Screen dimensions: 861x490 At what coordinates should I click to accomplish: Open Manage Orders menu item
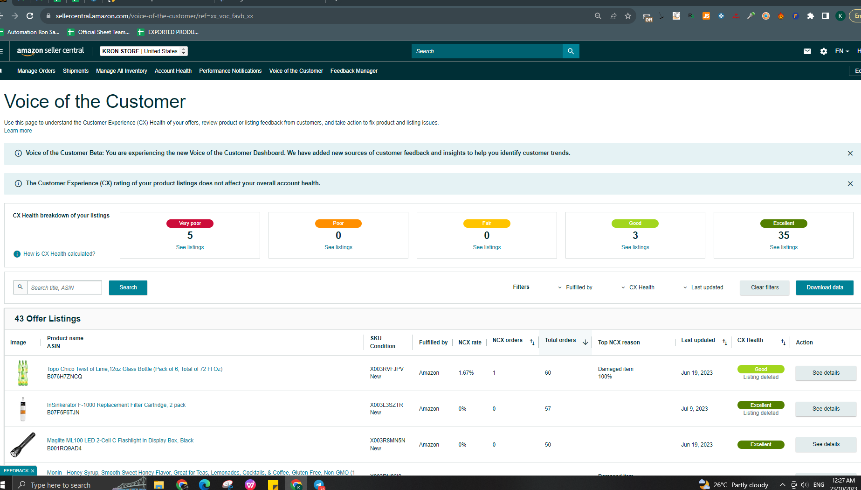click(36, 71)
